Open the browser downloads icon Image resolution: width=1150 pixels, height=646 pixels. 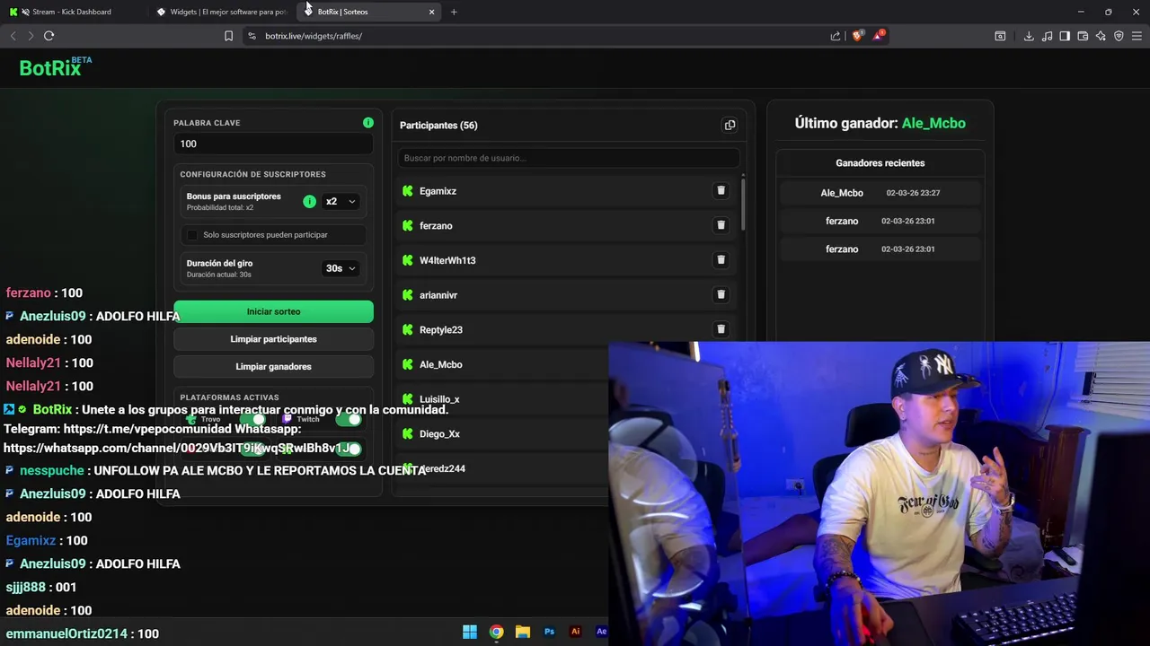coord(1029,36)
